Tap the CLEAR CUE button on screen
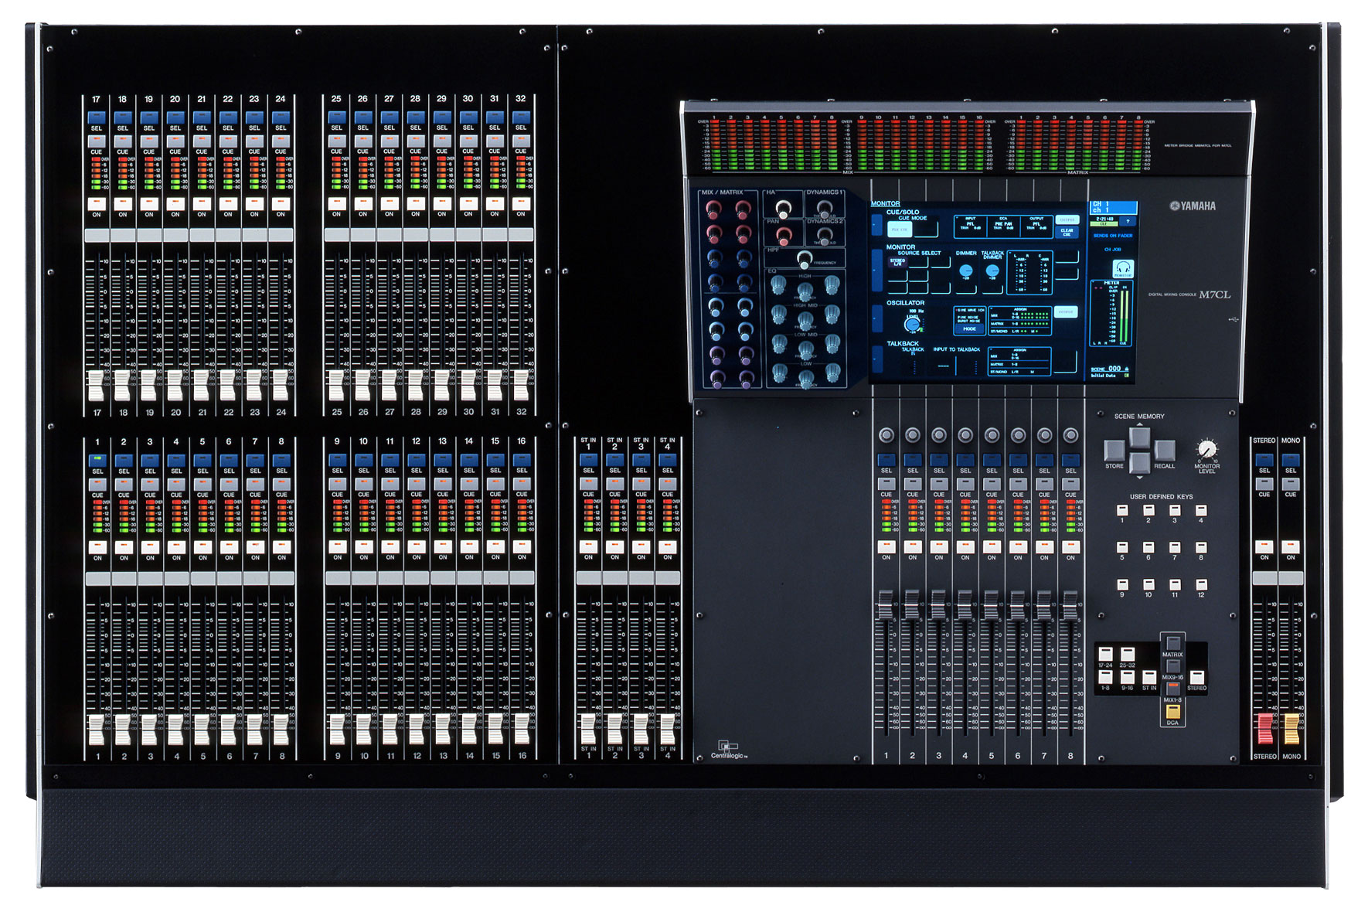This screenshot has height=912, width=1368. (x=1067, y=233)
